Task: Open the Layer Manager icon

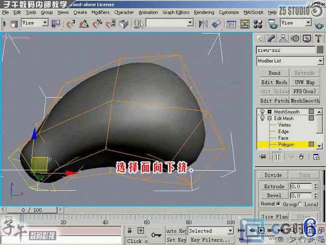Action: (x=231, y=24)
